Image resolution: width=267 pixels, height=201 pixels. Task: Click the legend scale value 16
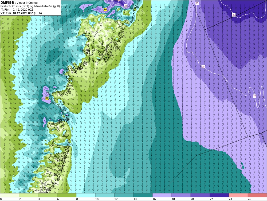(154, 199)
